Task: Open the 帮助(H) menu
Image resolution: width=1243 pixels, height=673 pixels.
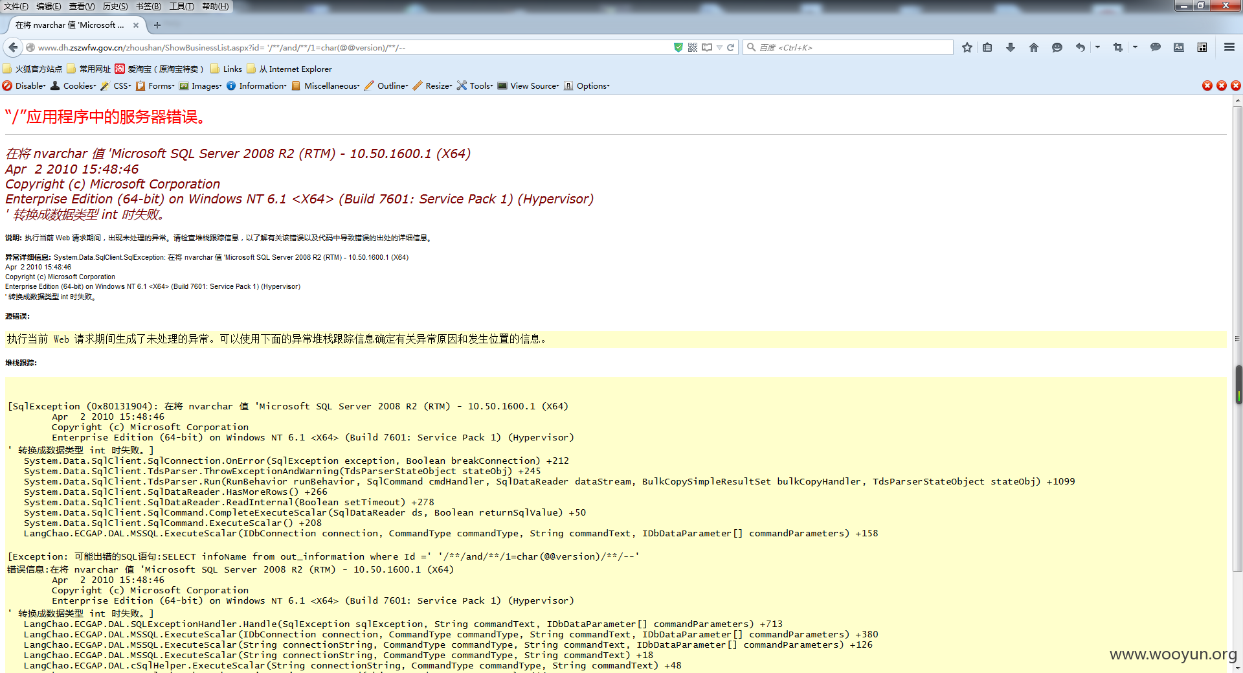Action: (216, 6)
